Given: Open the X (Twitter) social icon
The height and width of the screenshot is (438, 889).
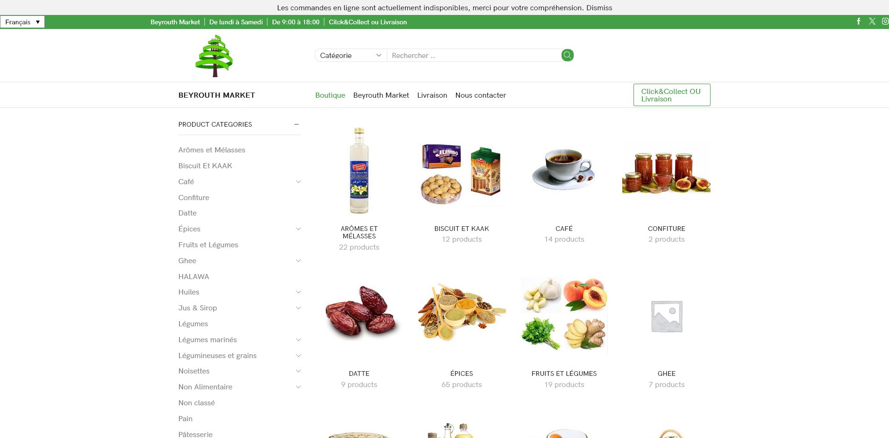Looking at the screenshot, I should [x=872, y=22].
